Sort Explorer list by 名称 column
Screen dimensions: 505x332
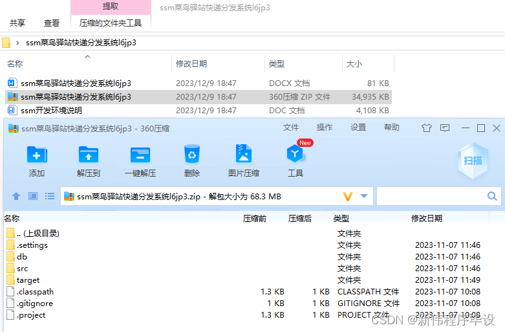point(15,64)
